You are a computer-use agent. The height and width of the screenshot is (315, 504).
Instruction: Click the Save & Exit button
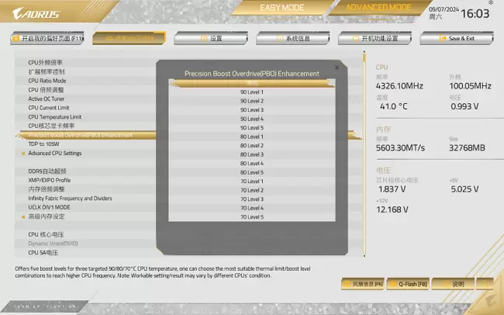457,38
